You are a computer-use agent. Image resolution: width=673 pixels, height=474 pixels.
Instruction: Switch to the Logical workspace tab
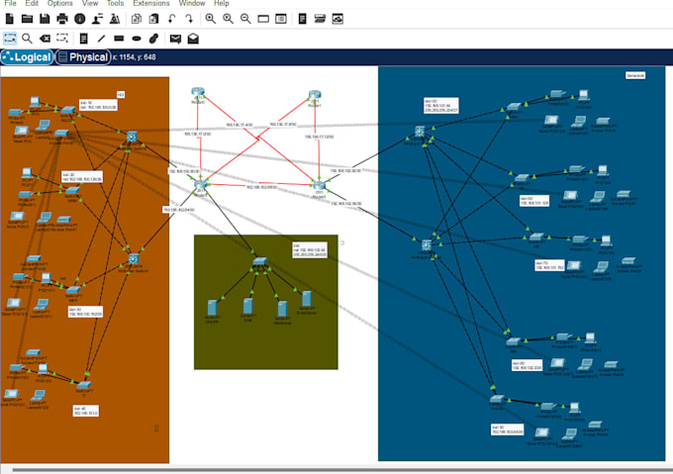(x=27, y=57)
